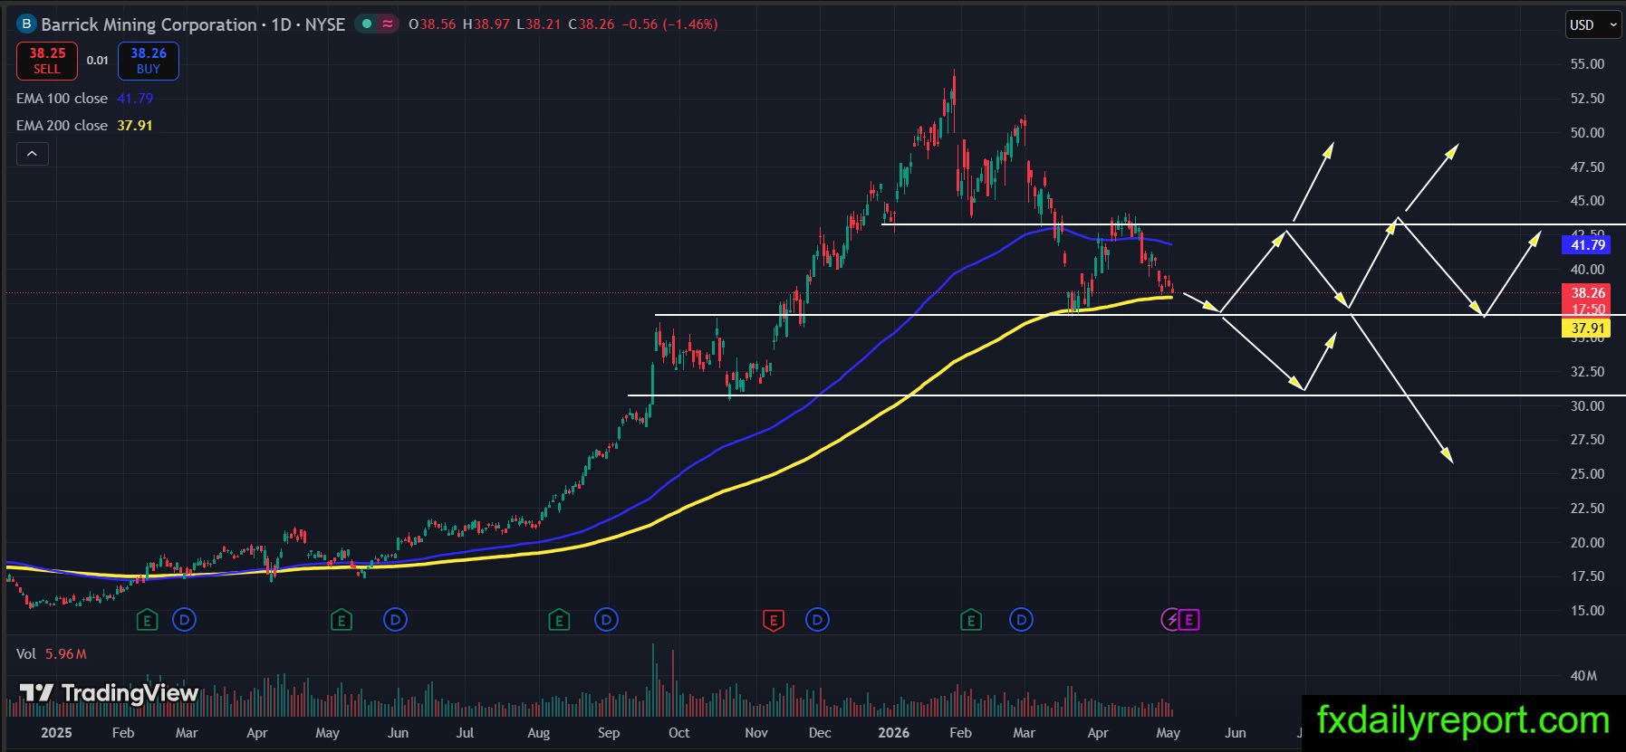Open the dividend marker near June 2025
This screenshot has width=1626, height=752.
pos(395,620)
